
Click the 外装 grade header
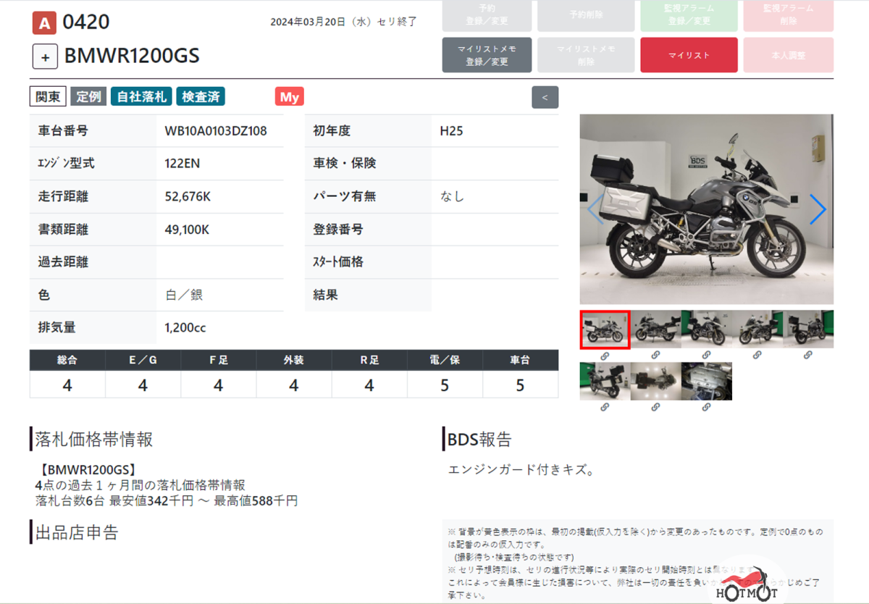pos(293,360)
